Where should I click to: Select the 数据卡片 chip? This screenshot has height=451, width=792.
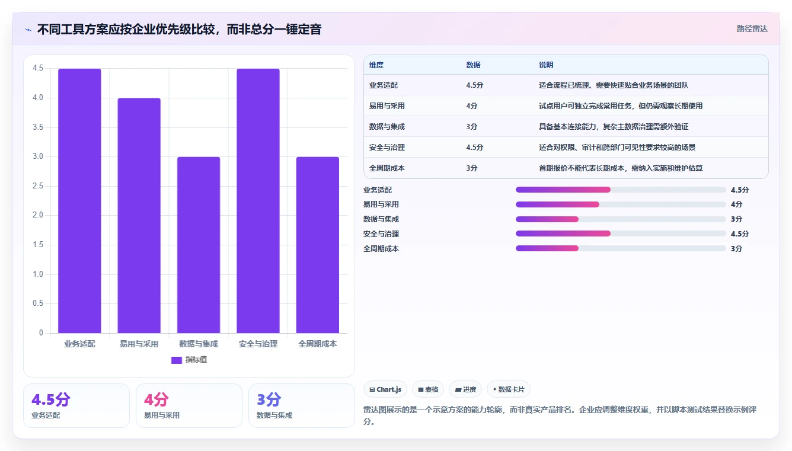click(x=509, y=389)
